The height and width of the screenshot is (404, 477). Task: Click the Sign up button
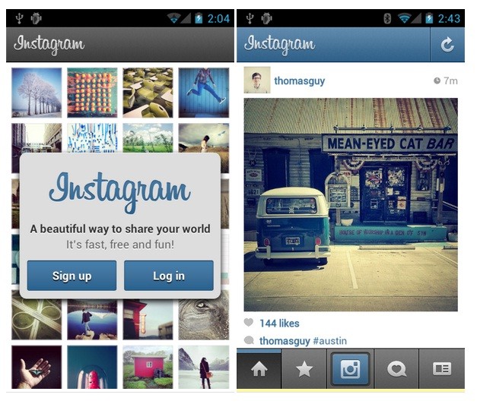click(72, 276)
